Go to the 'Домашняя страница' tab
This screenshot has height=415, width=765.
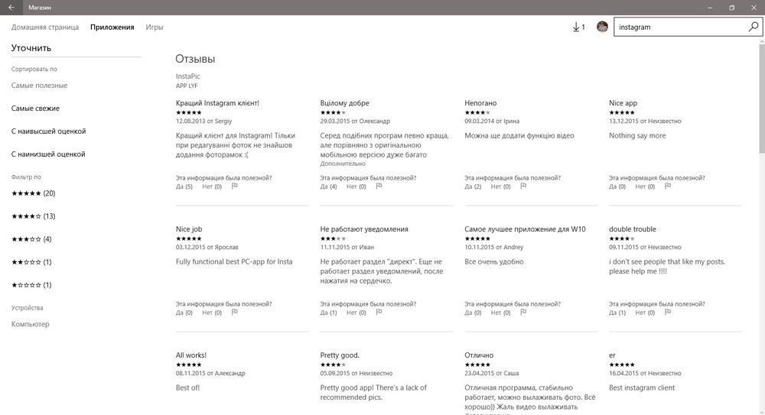click(45, 28)
